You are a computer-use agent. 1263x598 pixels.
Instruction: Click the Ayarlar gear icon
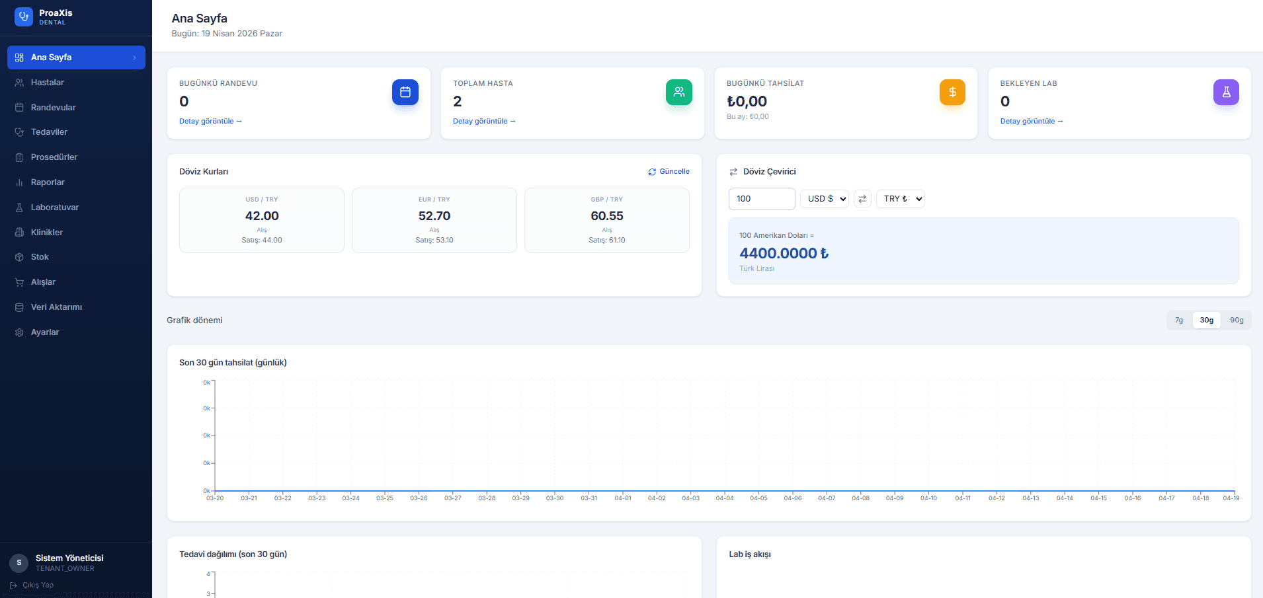pyautogui.click(x=19, y=332)
